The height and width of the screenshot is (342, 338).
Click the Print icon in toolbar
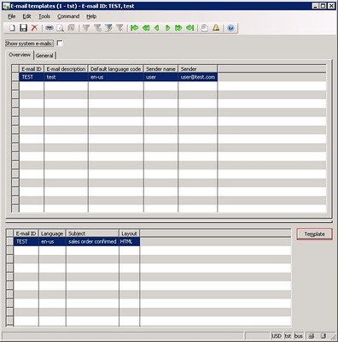pyautogui.click(x=50, y=28)
